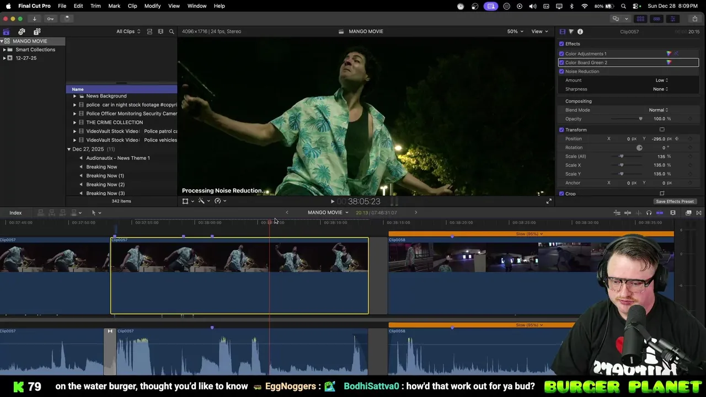The image size is (706, 397).
Task: Click the import media arrow button
Action: tap(34, 19)
